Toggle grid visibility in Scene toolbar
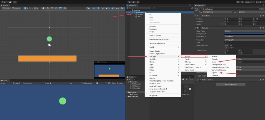Viewport: 265px width, 120px height. click(25, 8)
